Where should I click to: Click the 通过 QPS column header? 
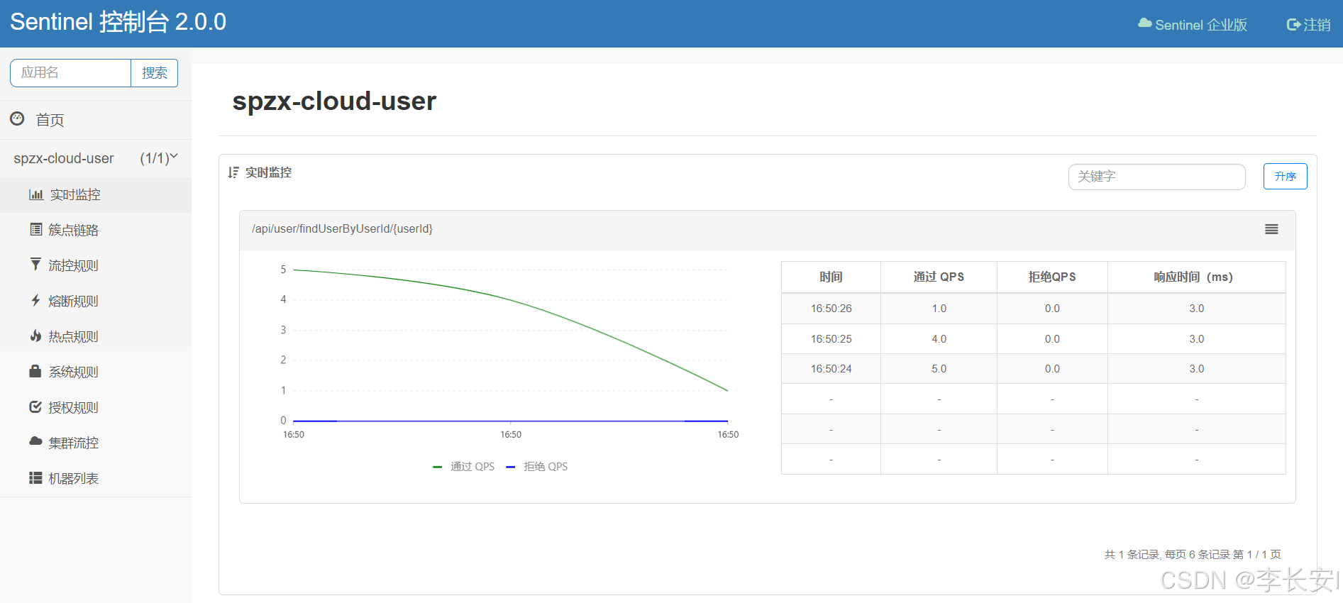939,277
